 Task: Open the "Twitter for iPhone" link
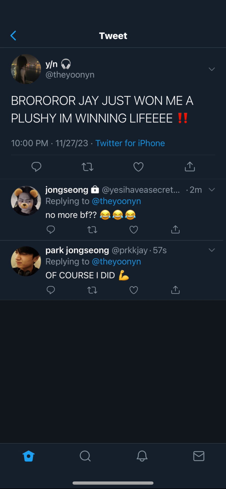pos(130,143)
